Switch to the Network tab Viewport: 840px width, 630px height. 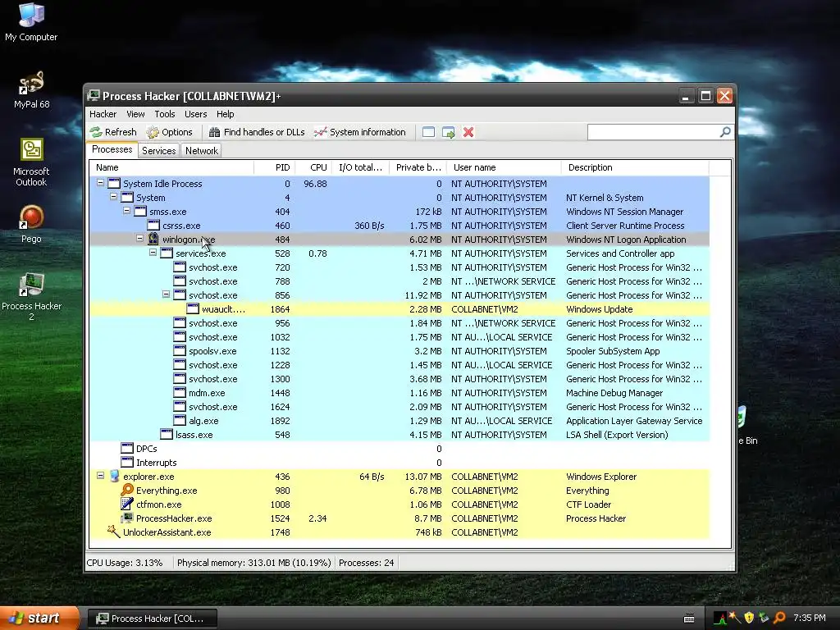(x=202, y=151)
